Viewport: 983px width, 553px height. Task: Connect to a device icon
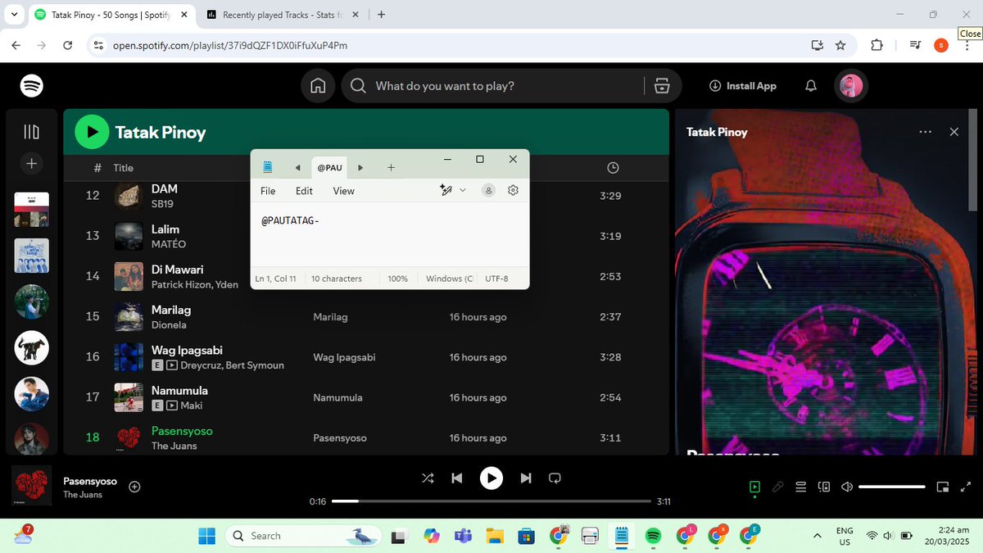pyautogui.click(x=824, y=487)
